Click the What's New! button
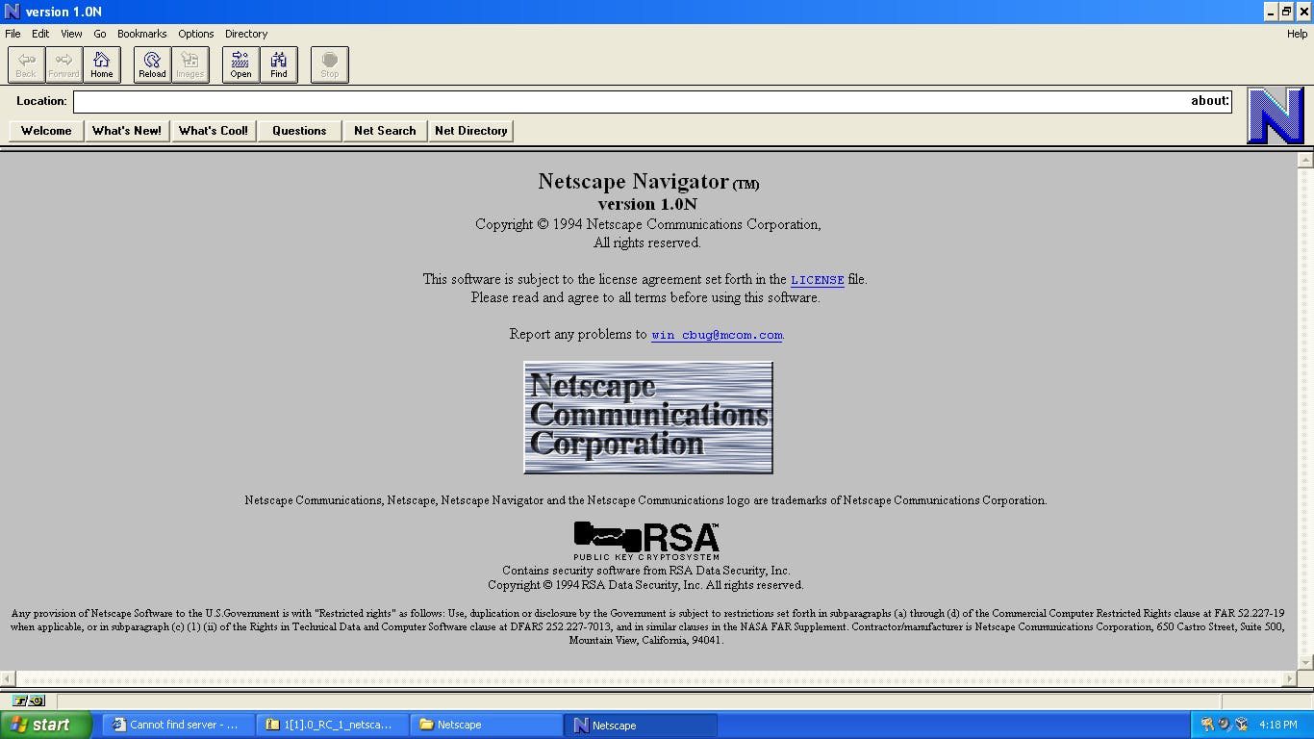The height and width of the screenshot is (739, 1314). [127, 131]
